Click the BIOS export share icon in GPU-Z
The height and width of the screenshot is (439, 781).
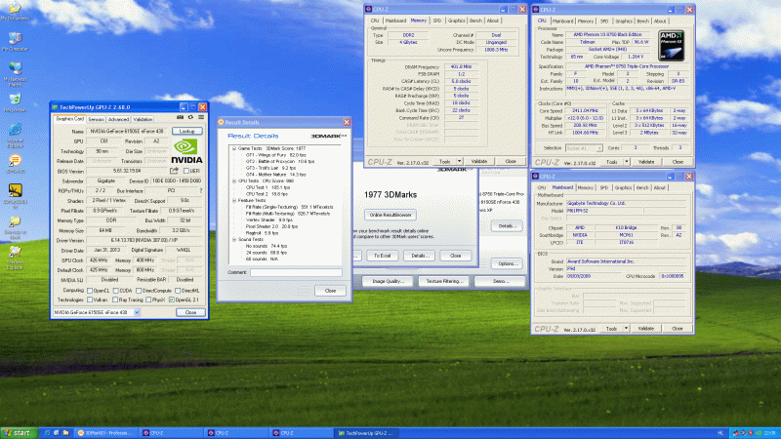tap(174, 171)
